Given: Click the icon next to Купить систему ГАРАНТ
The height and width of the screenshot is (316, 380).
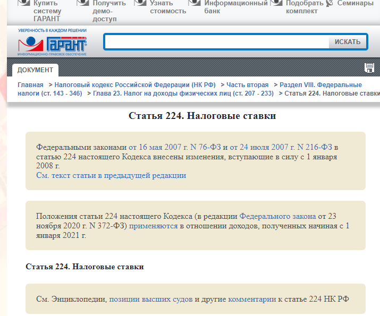Looking at the screenshot, I should click(24, 3).
